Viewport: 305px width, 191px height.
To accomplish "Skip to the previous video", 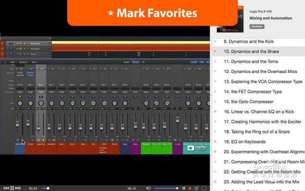I will 6,188.
